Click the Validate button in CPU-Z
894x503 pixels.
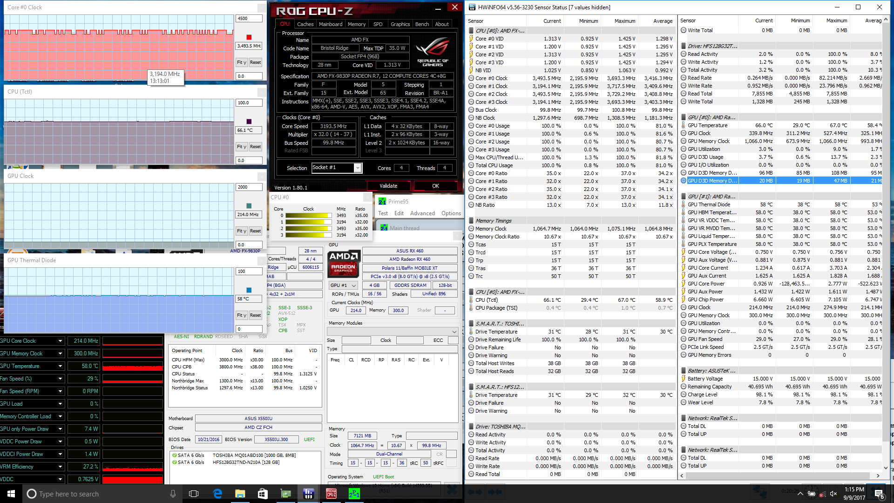(x=388, y=186)
